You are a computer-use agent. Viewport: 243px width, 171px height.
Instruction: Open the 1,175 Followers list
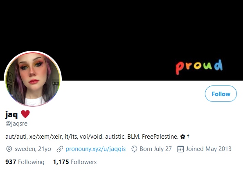[75, 162]
